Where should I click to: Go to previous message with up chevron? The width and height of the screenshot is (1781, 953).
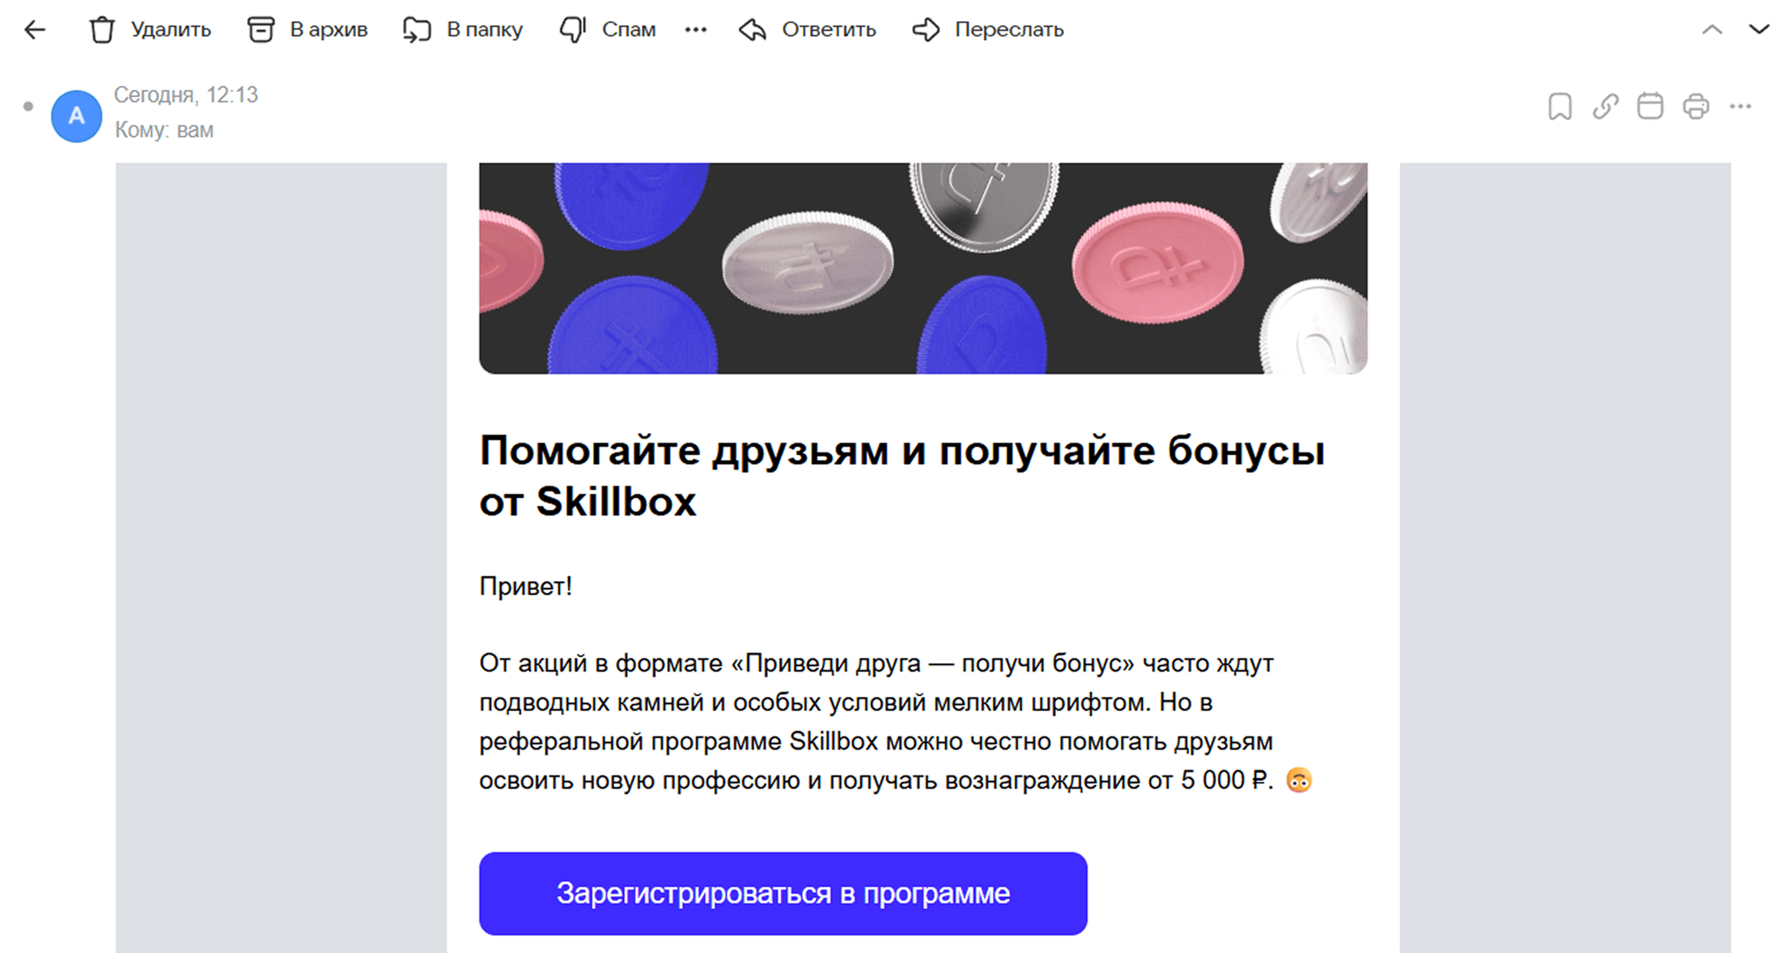[1712, 30]
